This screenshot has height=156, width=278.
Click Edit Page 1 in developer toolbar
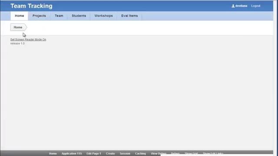pyautogui.click(x=94, y=153)
